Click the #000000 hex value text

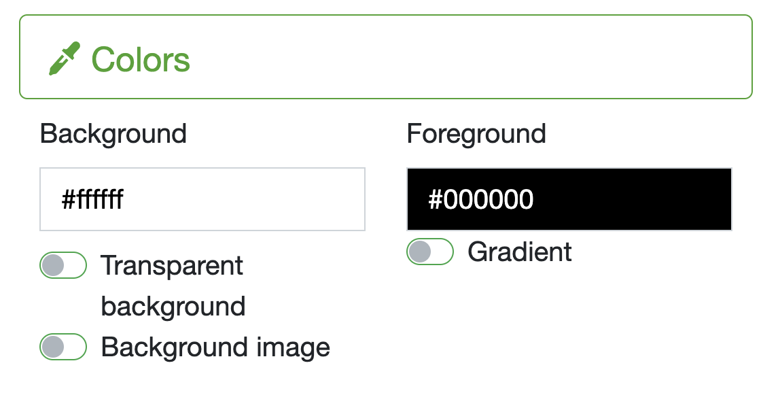[x=481, y=200]
